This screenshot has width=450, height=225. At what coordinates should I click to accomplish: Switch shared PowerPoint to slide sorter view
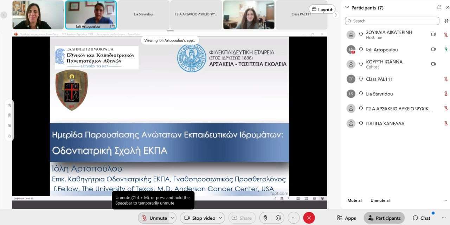tap(306, 198)
